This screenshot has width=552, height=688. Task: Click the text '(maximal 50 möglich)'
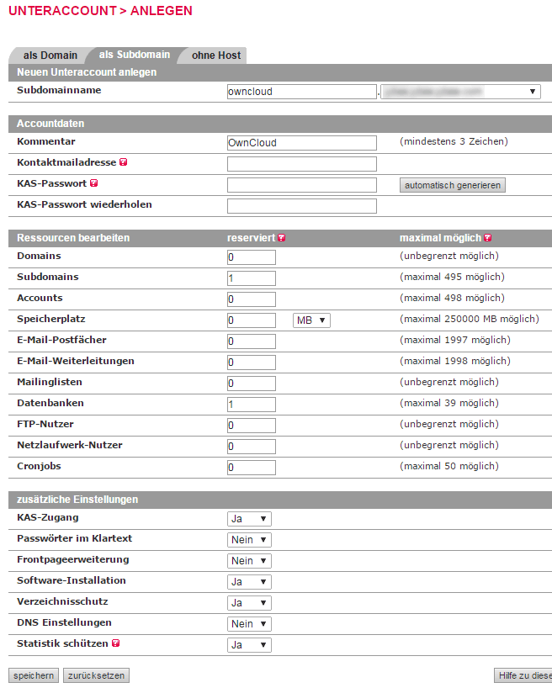pyautogui.click(x=449, y=466)
